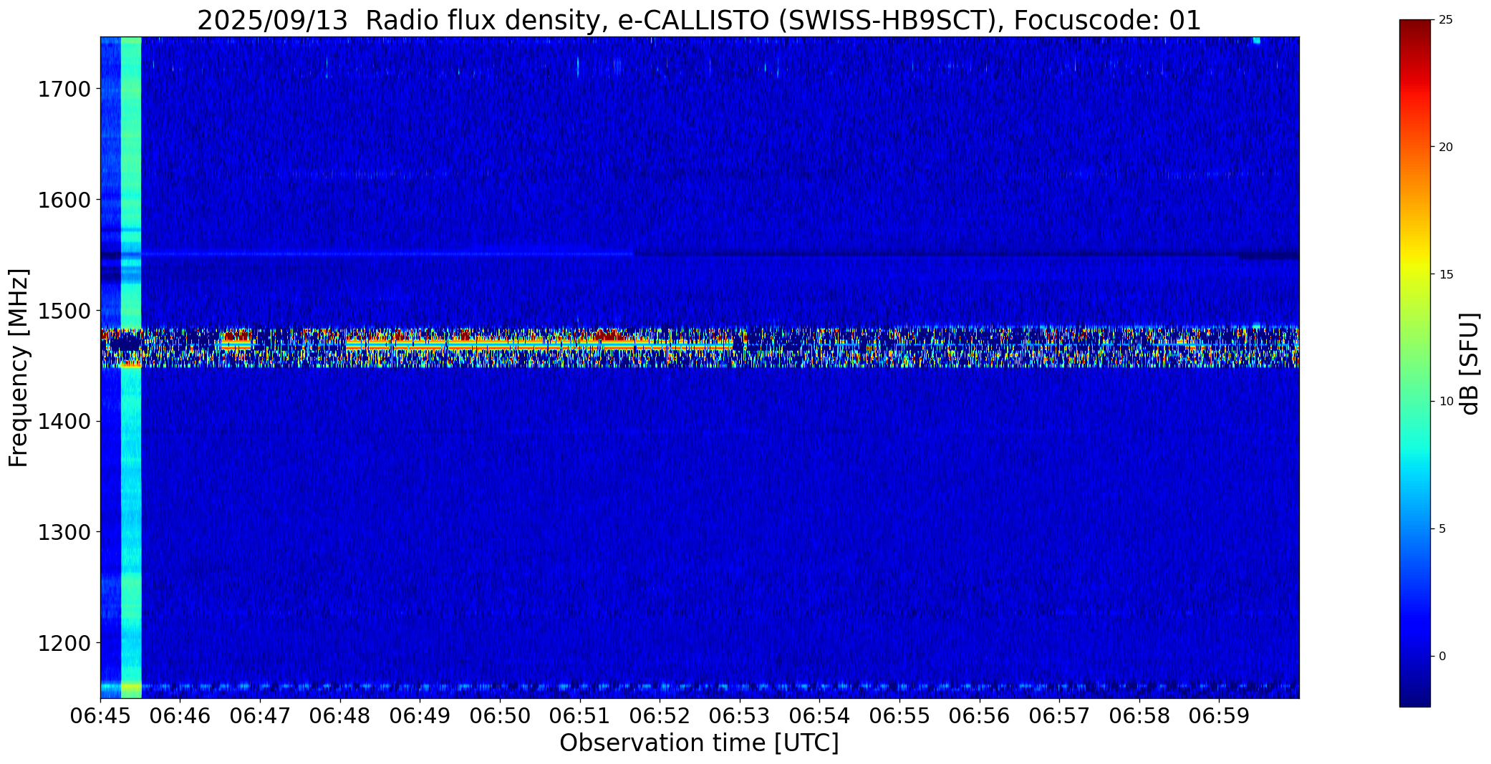Click the 1600 frequency tick label
The height and width of the screenshot is (764, 1491).
[x=64, y=200]
